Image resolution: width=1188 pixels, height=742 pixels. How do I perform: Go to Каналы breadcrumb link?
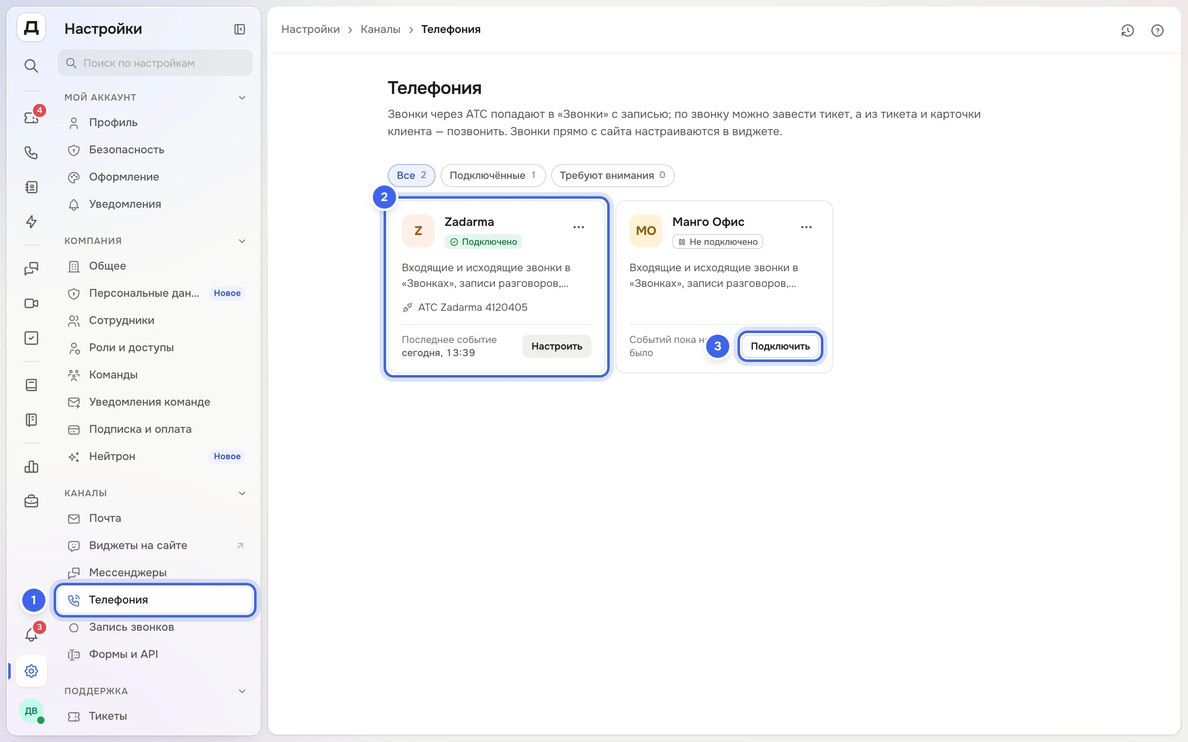pyautogui.click(x=380, y=29)
